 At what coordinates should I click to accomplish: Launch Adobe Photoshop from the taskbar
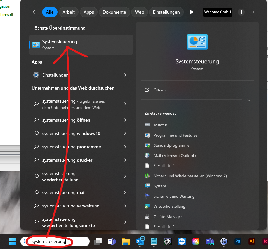(x=237, y=241)
